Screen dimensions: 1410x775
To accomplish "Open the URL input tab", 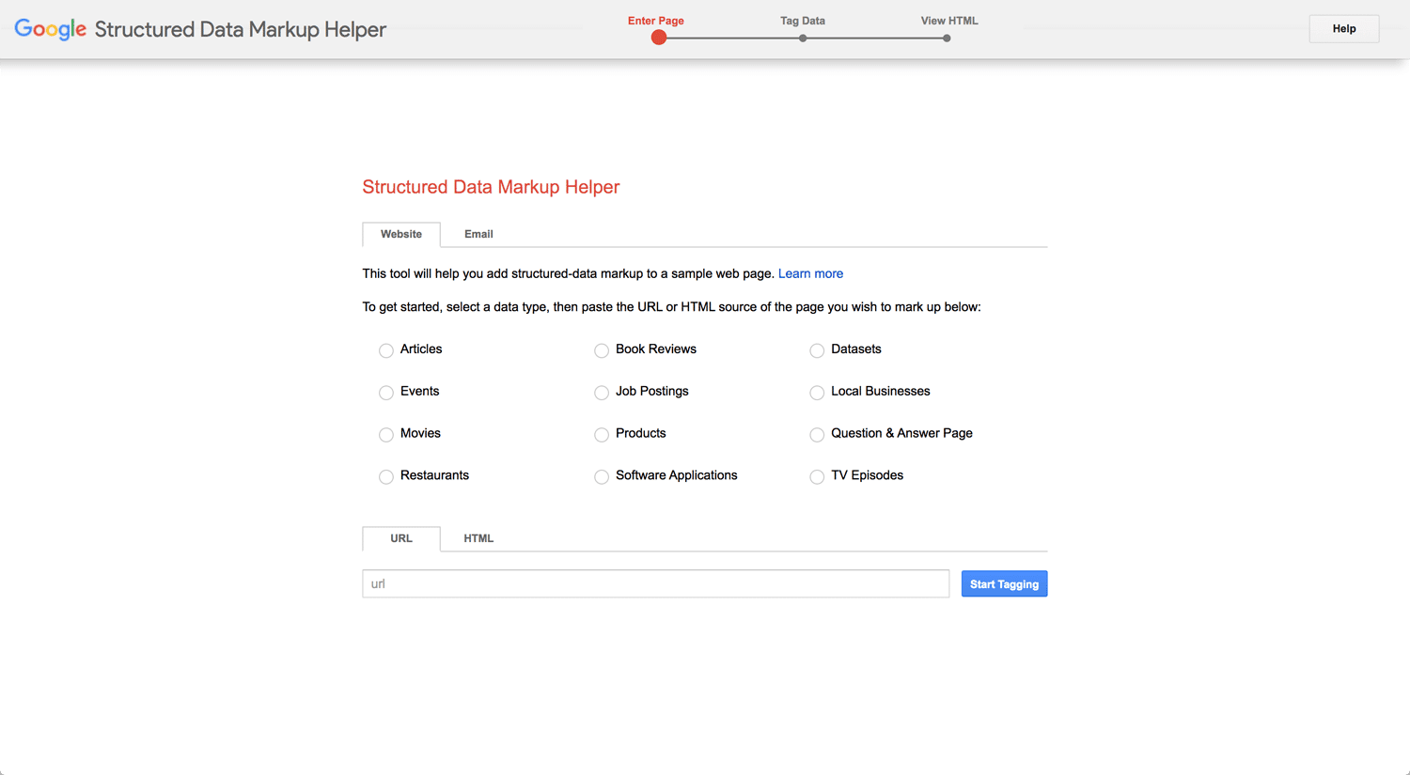I will click(x=401, y=538).
